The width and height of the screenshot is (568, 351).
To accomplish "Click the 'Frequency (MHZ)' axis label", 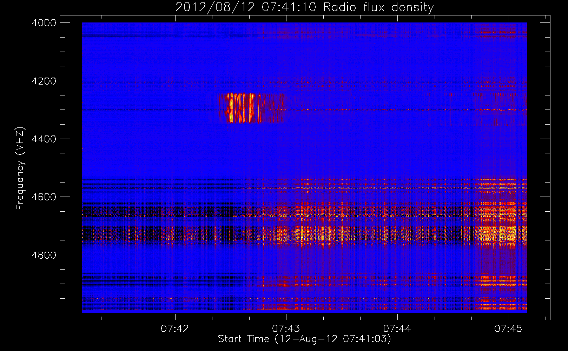I will [20, 168].
